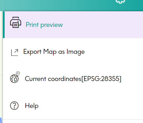Screen dimensions: 143x123
Task: Click empty lavender area of Print preview row
Action: tap(103, 25)
